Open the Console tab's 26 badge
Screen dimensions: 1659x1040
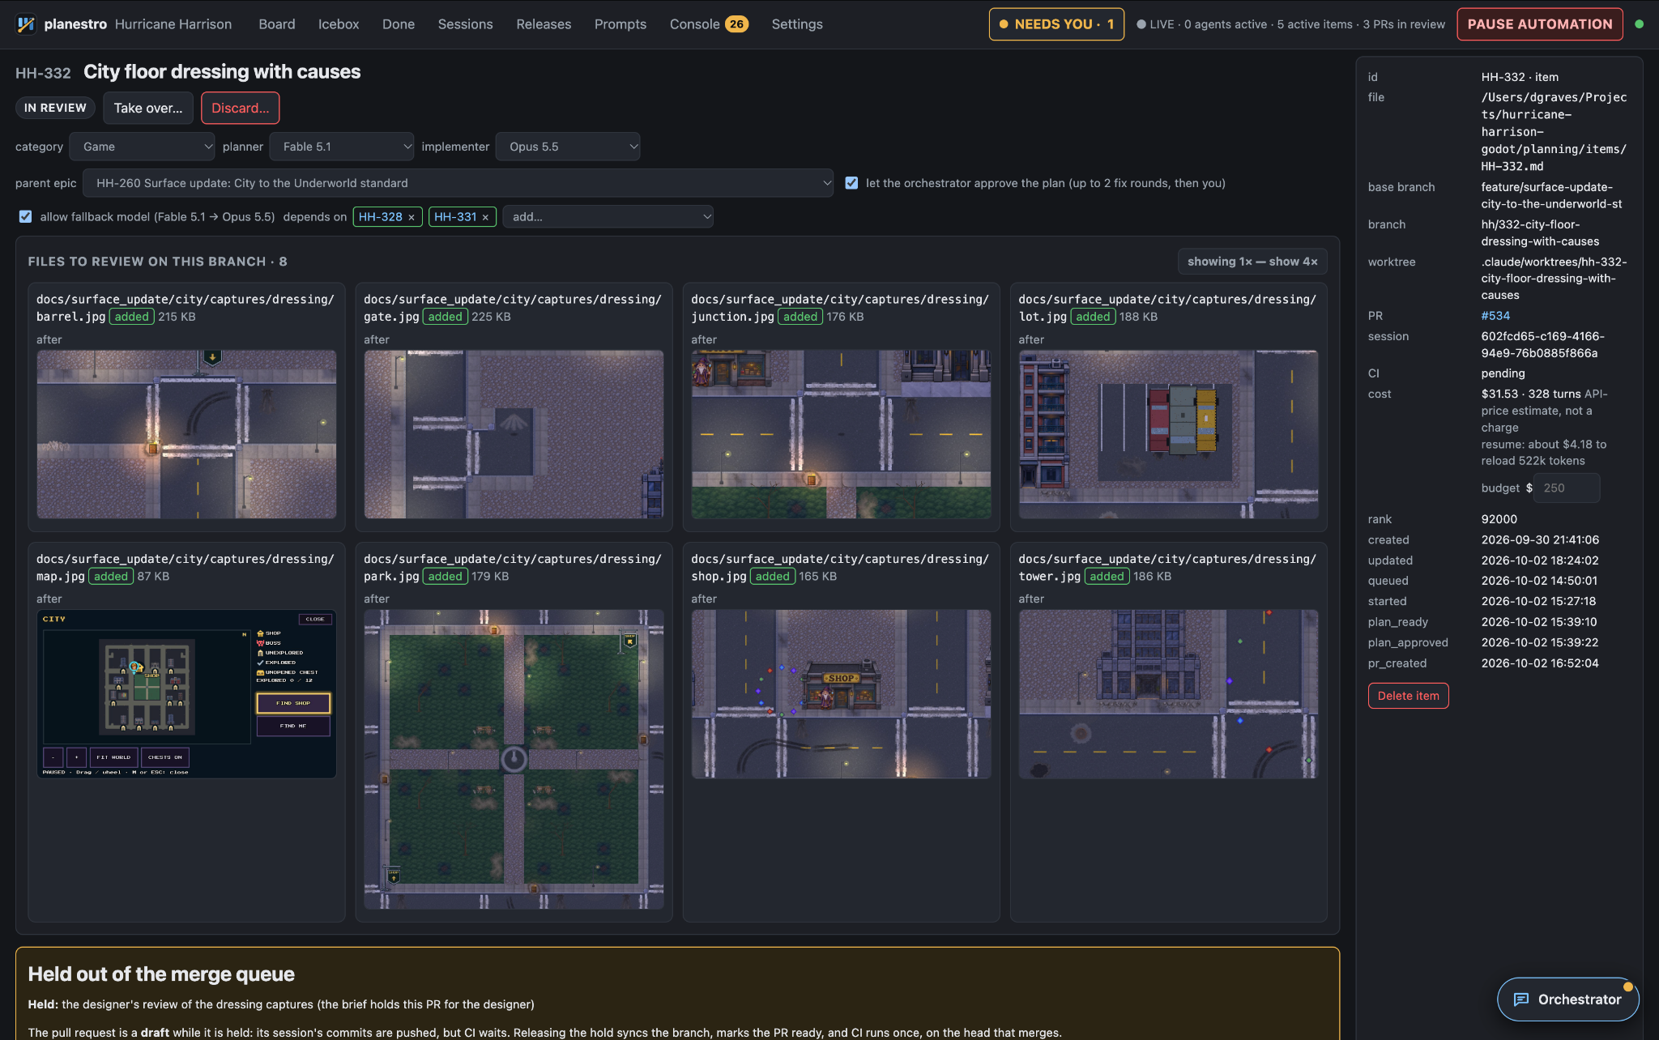[736, 24]
